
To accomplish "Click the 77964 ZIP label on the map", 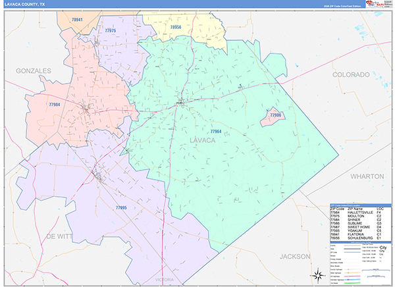I will coord(216,131).
